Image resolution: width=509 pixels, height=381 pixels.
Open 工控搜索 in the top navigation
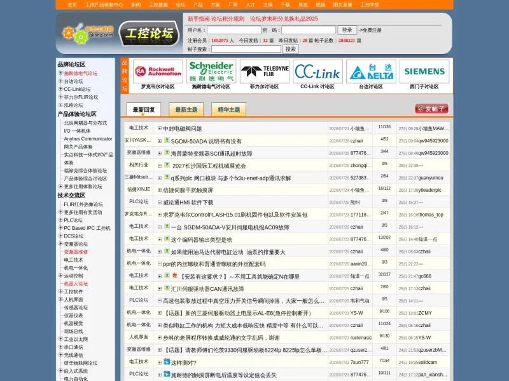(158, 5)
